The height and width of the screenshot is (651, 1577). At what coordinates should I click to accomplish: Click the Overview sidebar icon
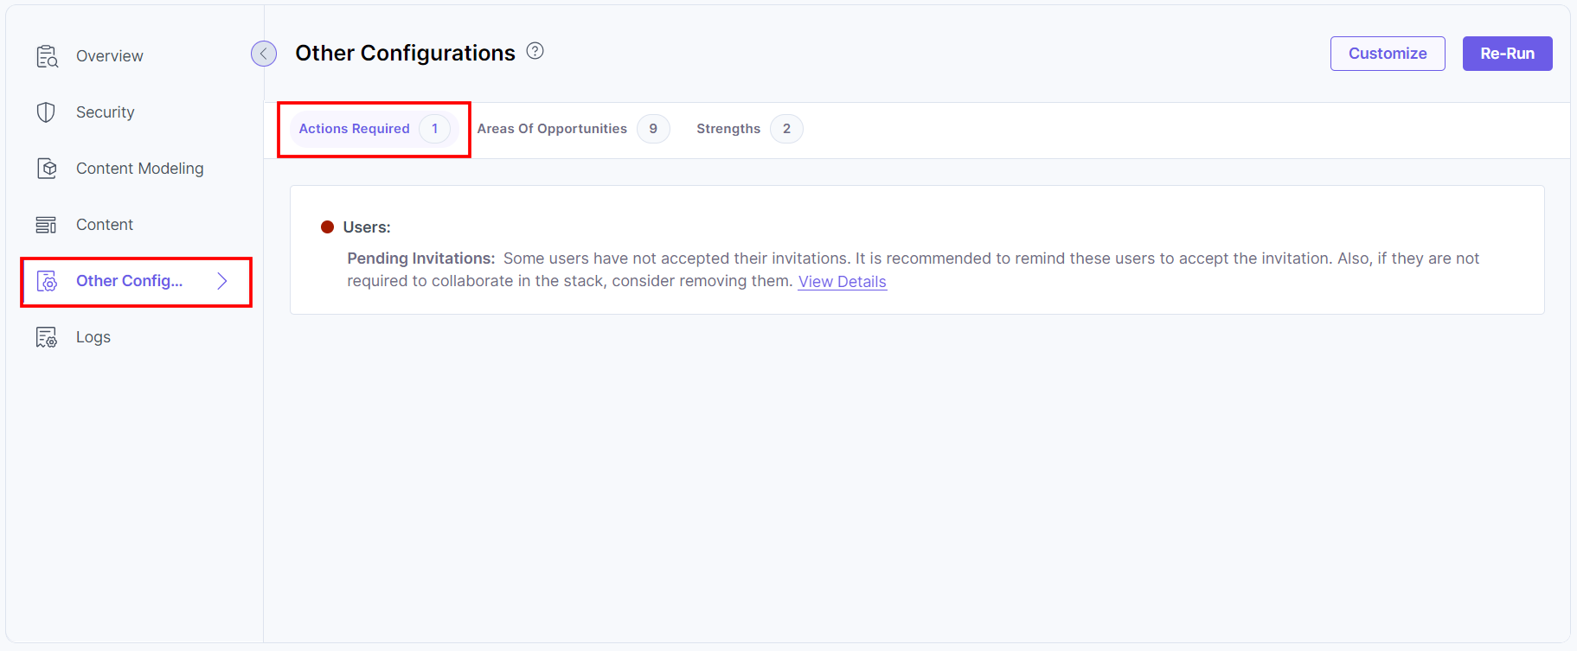tap(47, 56)
